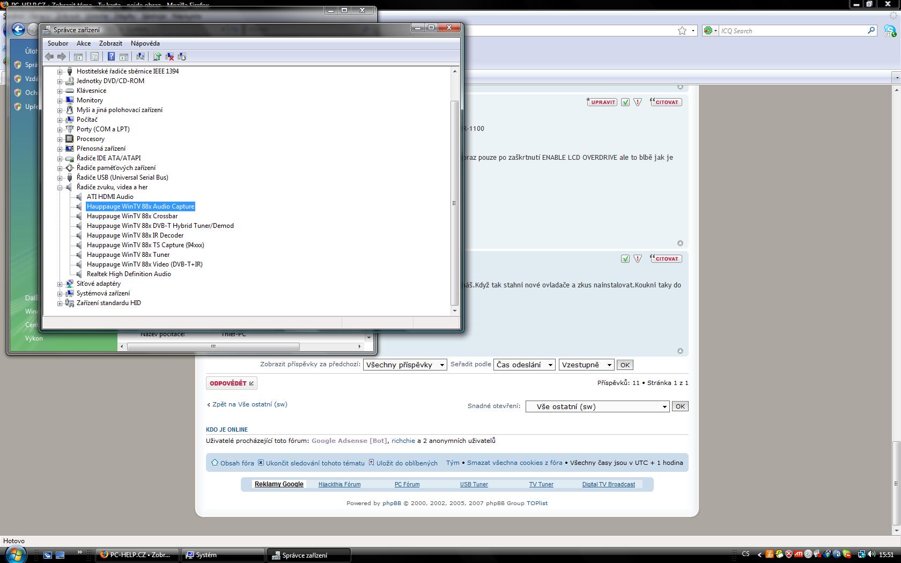Open the Zobrazit menu

tap(111, 43)
